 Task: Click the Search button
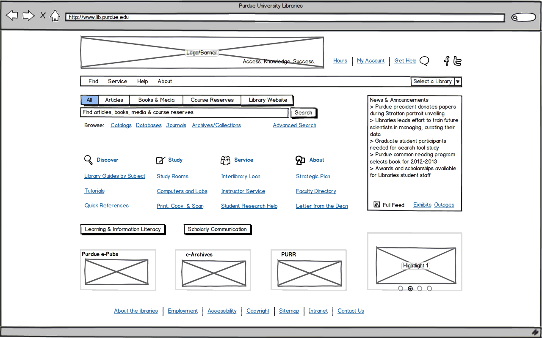[304, 113]
